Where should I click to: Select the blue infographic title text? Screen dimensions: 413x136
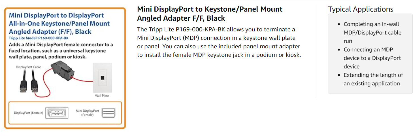pyautogui.click(x=59, y=23)
